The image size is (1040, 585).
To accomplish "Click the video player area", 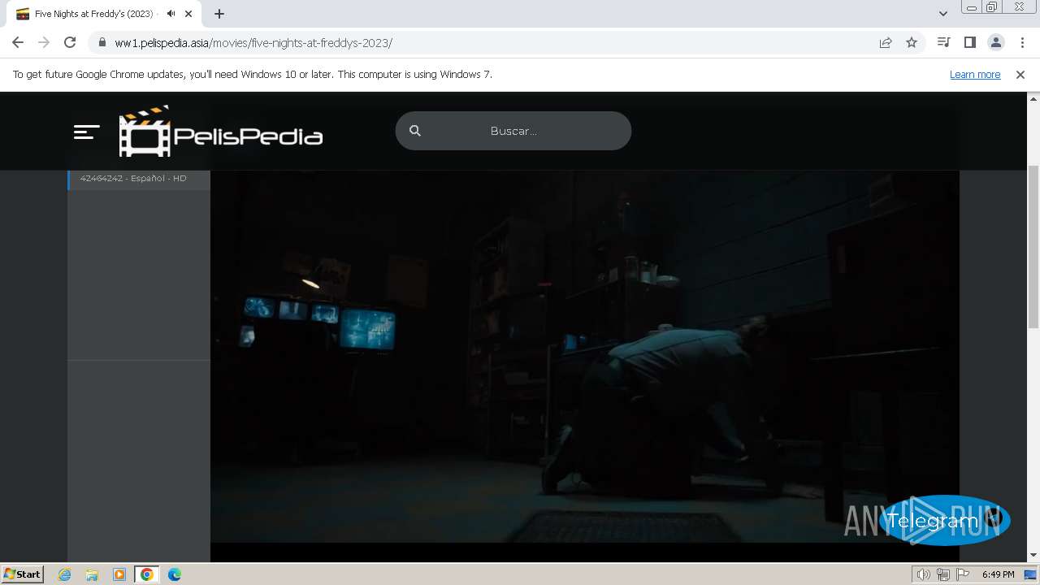I will point(584,357).
